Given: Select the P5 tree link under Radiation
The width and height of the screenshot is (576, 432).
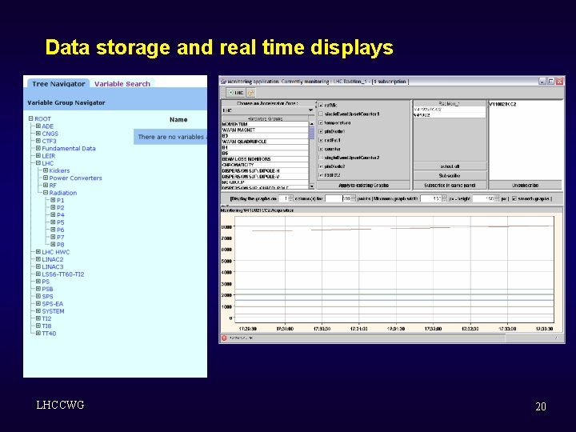Looking at the screenshot, I should (x=60, y=222).
